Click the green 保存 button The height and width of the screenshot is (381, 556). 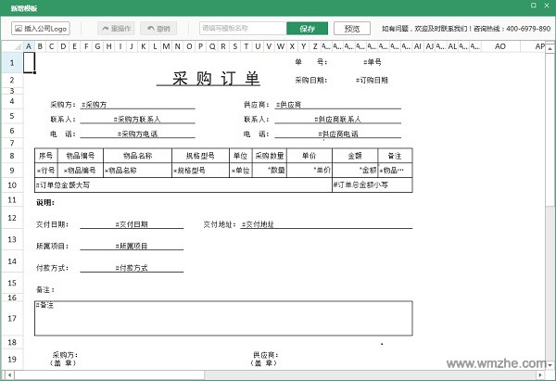(x=307, y=29)
